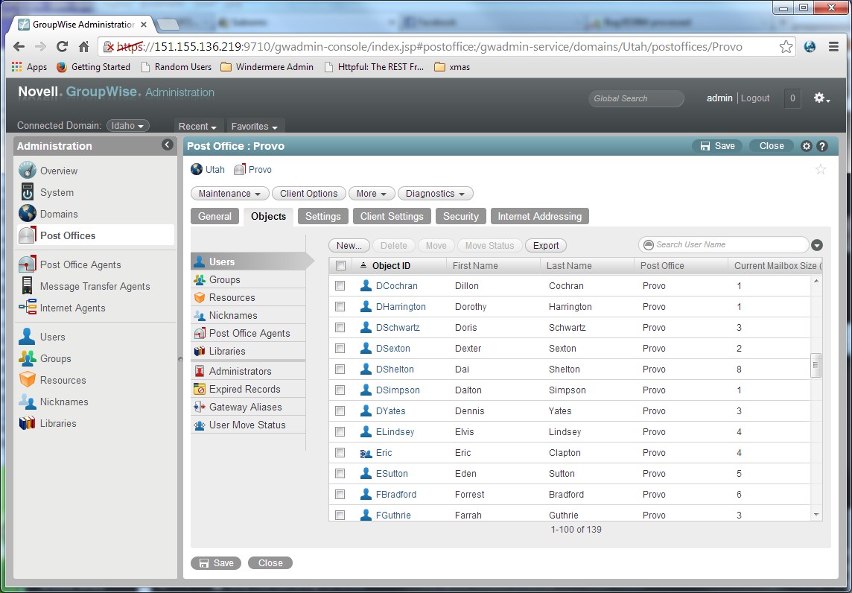
Task: Select the Domains globe icon
Action: coord(27,214)
